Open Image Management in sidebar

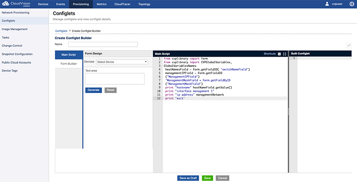(14, 29)
